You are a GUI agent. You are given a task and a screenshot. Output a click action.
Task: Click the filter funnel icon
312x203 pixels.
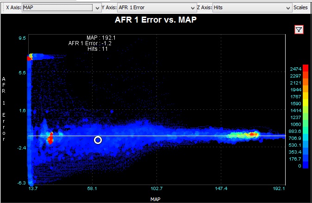pos(299,30)
